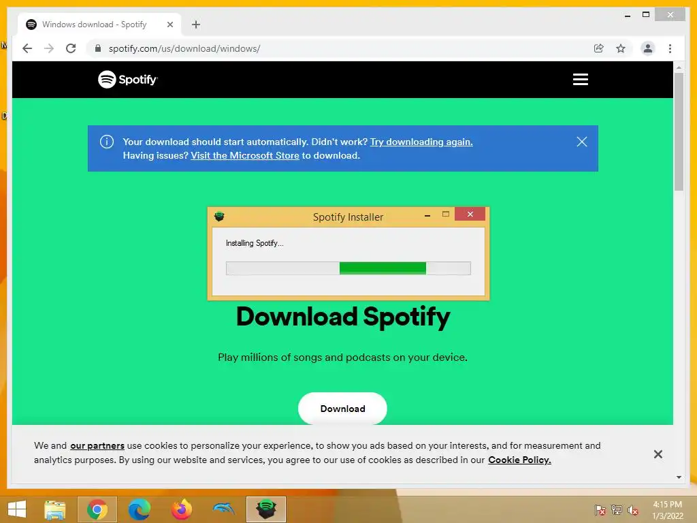Screen dimensions: 697x523
Task: Click the address bar URL field
Action: coord(342,48)
